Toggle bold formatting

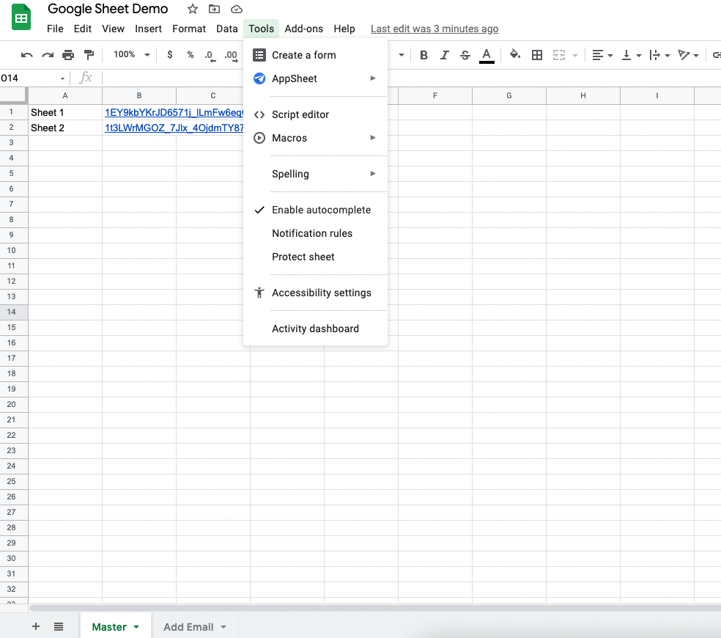coord(424,55)
